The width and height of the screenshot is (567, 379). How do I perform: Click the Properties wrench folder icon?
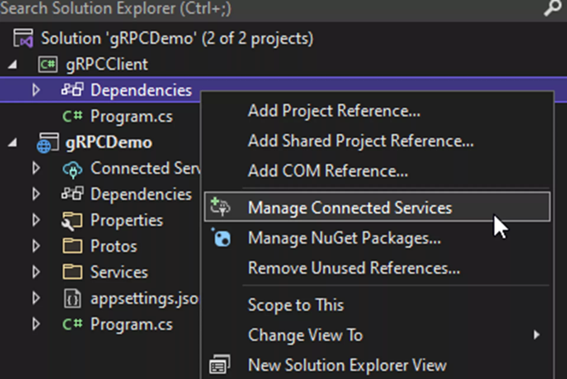click(x=72, y=221)
